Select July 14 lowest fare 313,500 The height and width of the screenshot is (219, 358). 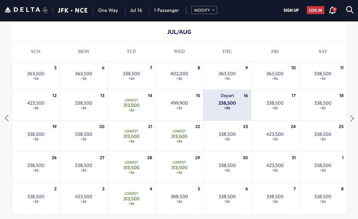(x=131, y=105)
